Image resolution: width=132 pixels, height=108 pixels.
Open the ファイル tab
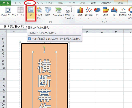(5, 3)
